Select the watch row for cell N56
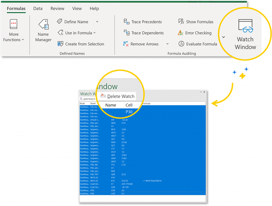272x206 pixels. (x=143, y=171)
